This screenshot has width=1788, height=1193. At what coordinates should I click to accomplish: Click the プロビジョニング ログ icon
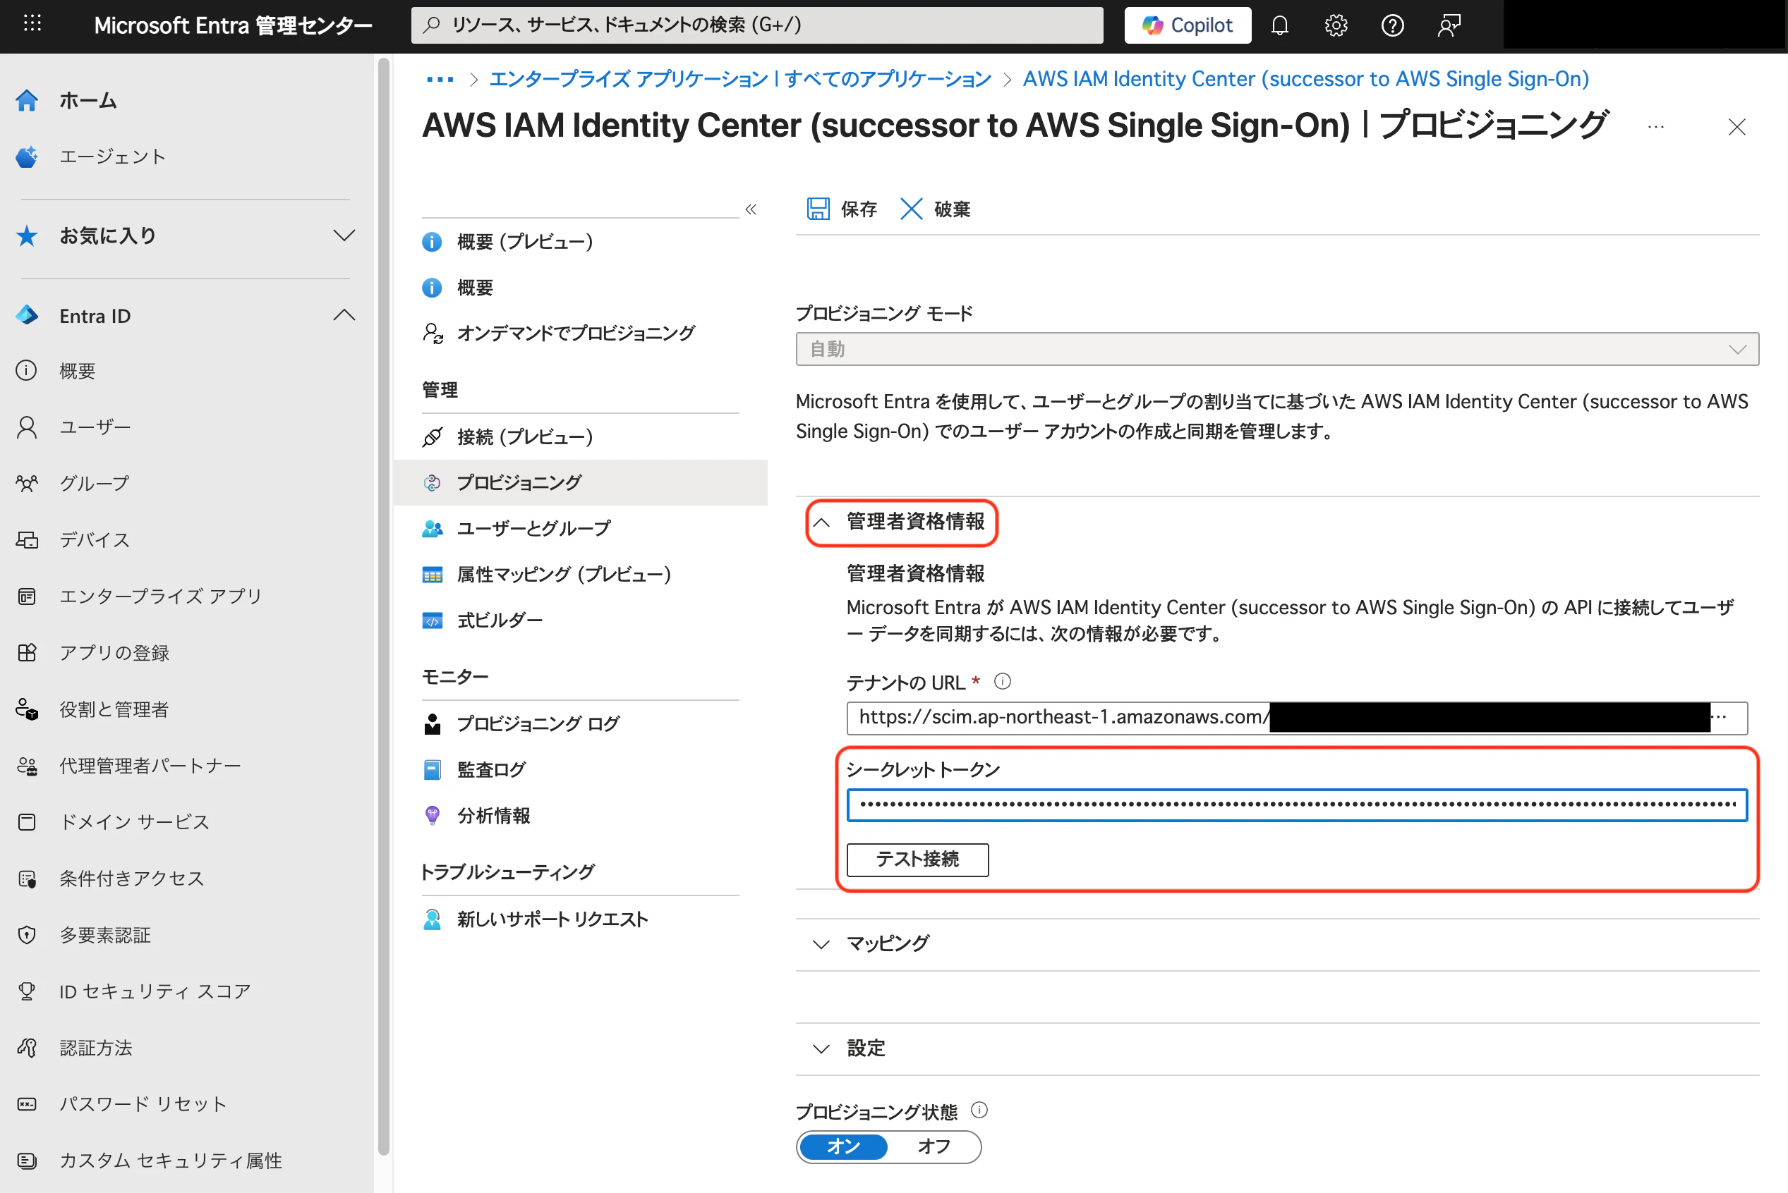click(433, 723)
